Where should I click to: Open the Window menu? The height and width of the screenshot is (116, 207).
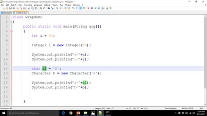(77, 5)
